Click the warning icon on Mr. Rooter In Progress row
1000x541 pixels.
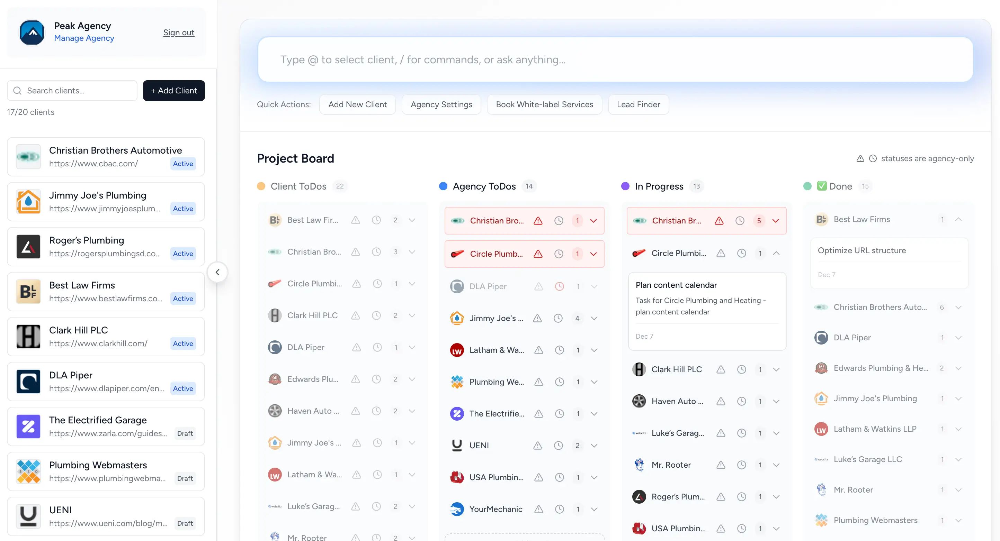[x=721, y=465]
